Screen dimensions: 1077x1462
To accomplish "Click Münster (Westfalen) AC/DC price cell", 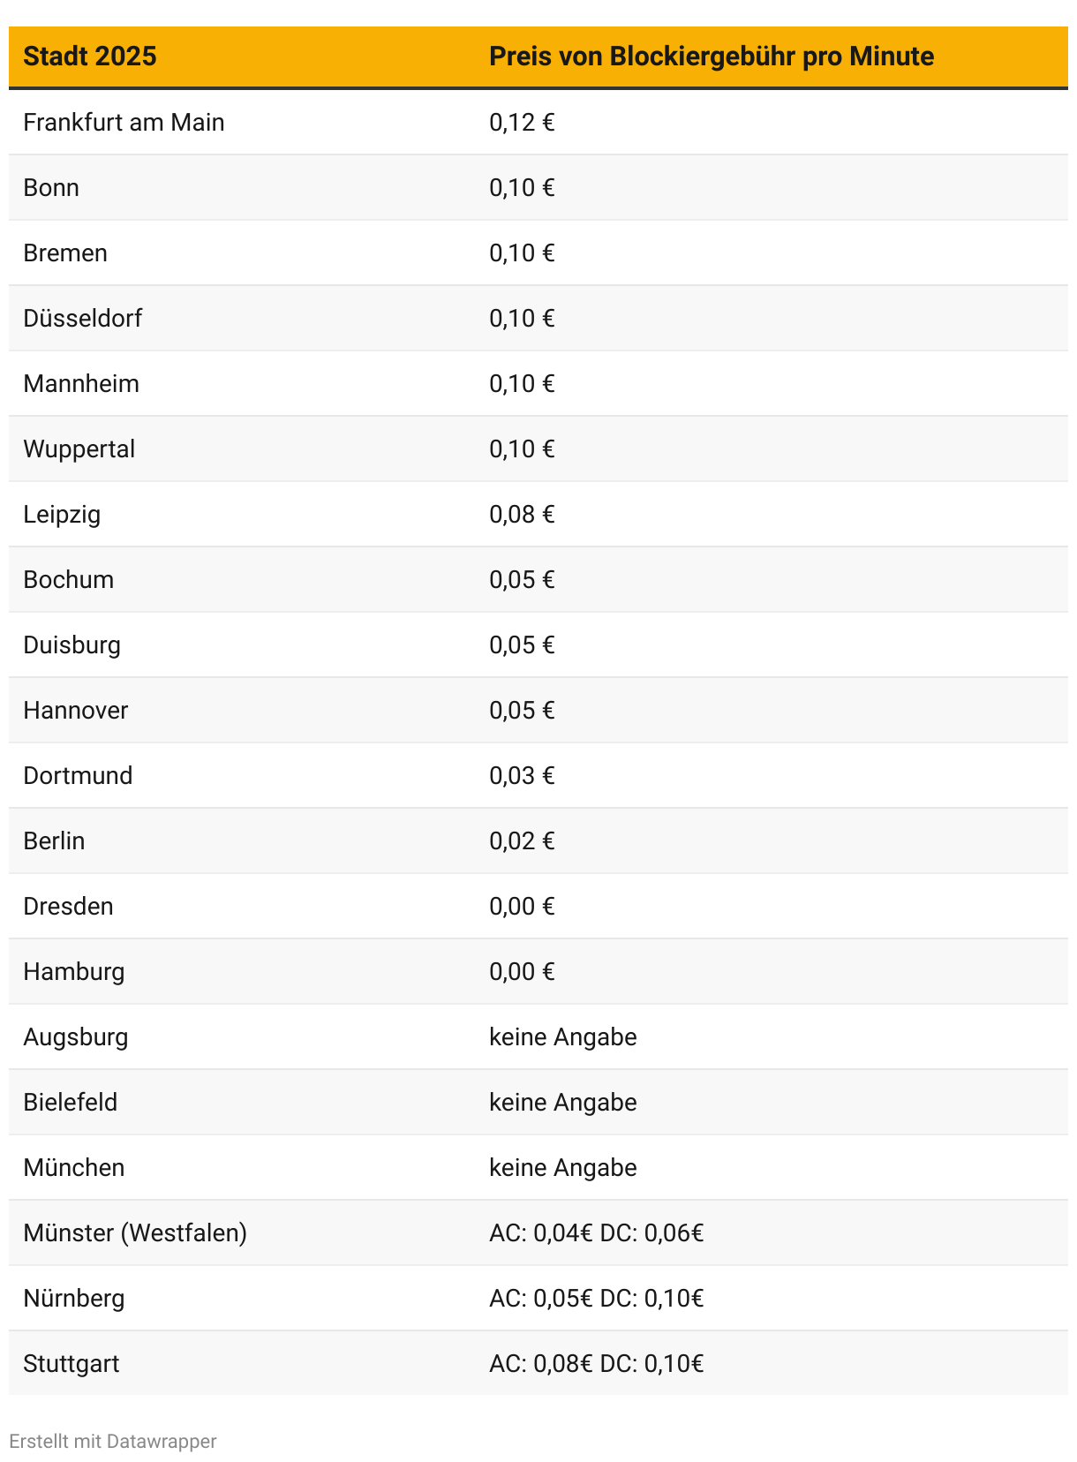I will (597, 1232).
